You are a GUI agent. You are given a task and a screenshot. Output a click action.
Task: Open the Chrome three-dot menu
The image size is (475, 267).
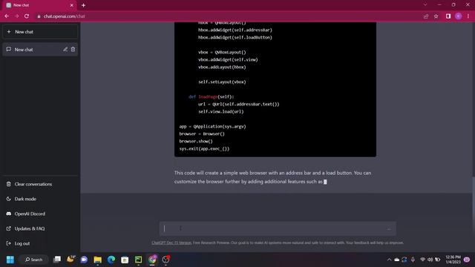click(468, 16)
